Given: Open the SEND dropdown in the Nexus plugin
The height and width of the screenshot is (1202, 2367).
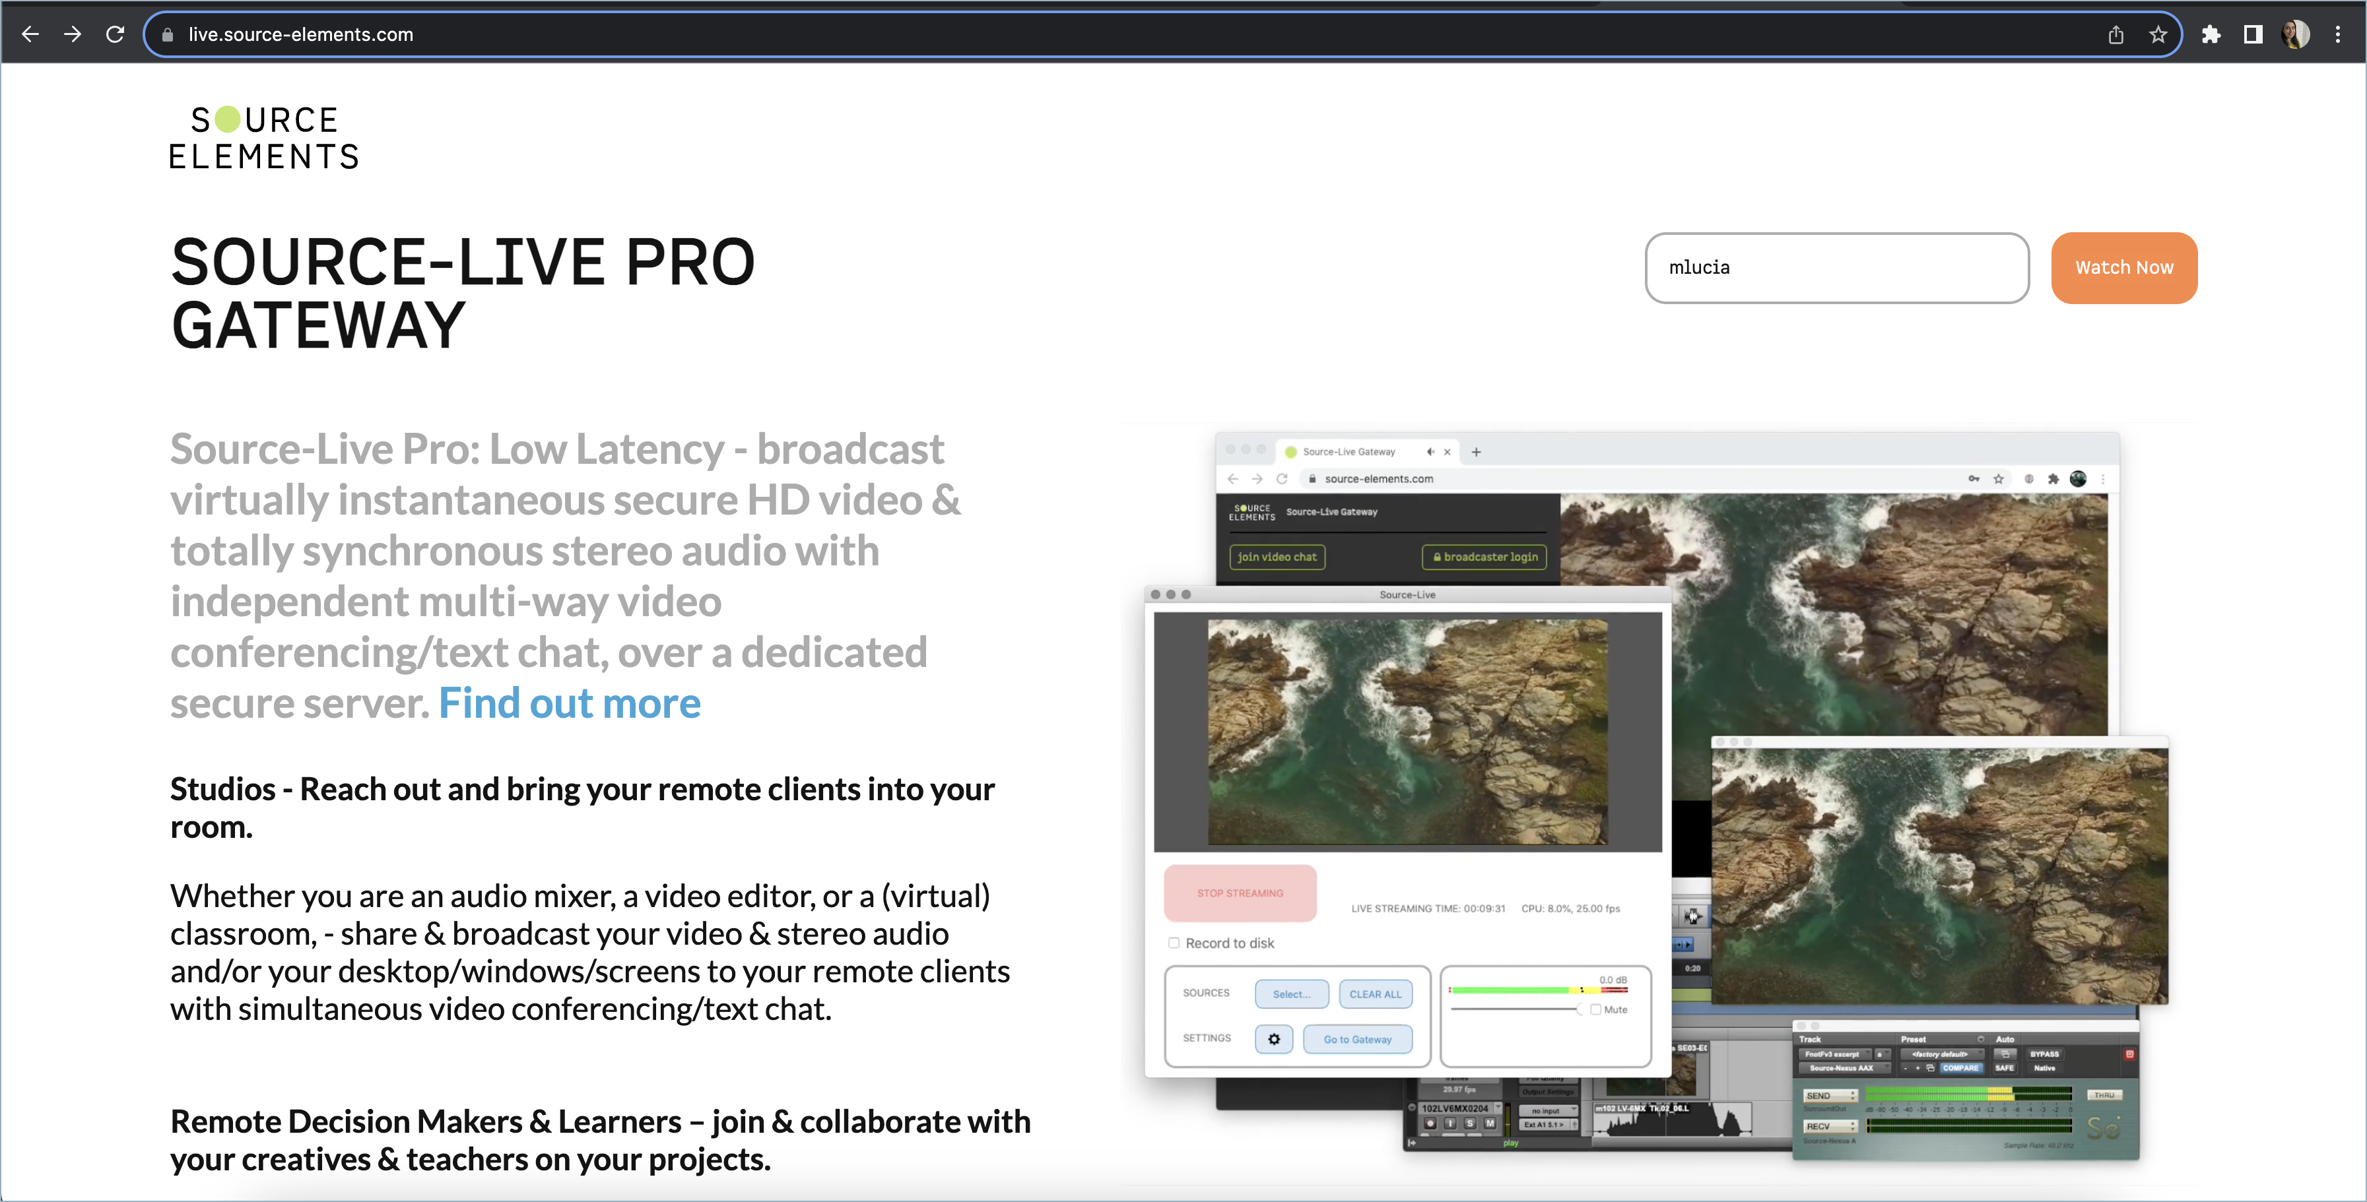Looking at the screenshot, I should pyautogui.click(x=1830, y=1096).
